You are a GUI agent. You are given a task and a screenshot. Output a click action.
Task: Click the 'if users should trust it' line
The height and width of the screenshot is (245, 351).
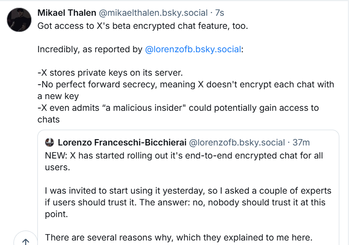[x=185, y=202]
